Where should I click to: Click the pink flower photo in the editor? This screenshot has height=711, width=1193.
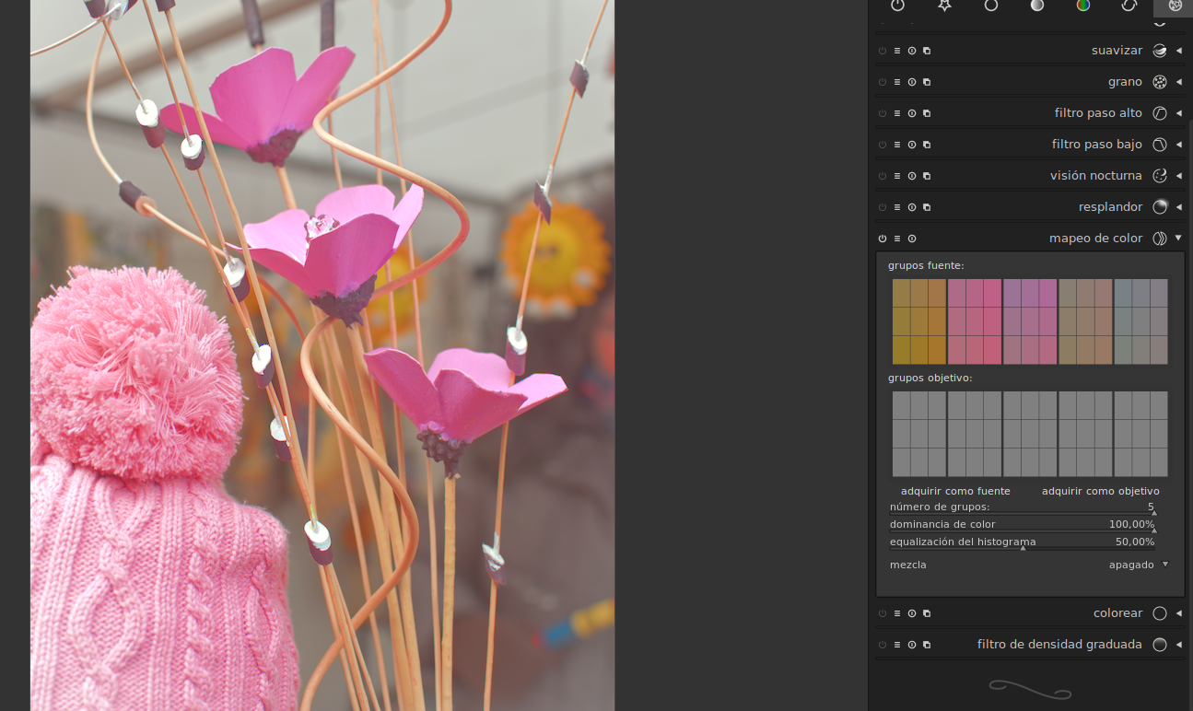[322, 355]
